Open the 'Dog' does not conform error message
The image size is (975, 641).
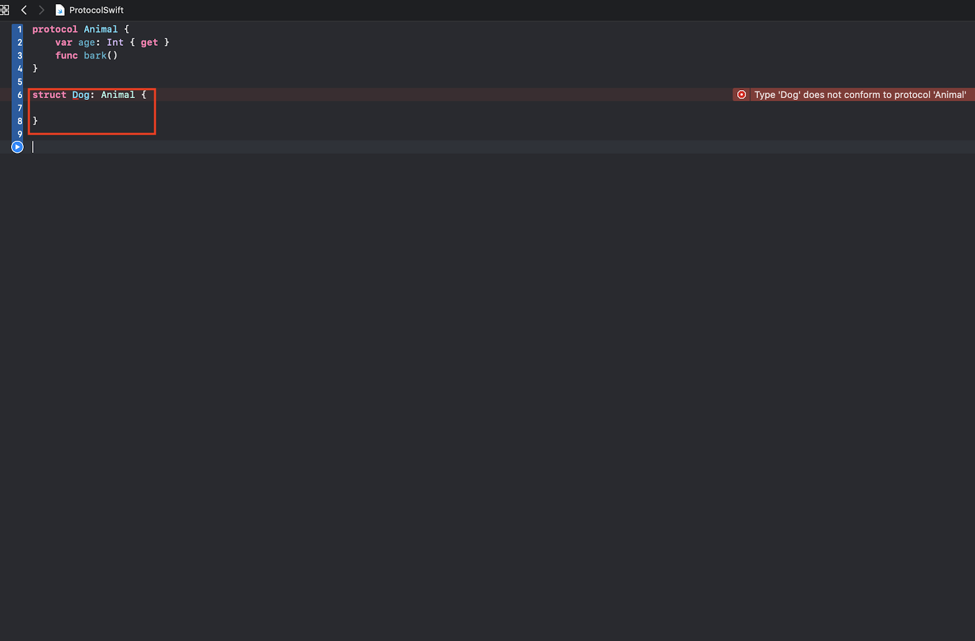860,94
